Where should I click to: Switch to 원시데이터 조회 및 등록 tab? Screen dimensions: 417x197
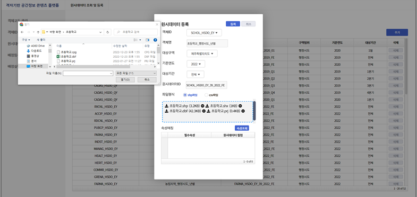87,5
